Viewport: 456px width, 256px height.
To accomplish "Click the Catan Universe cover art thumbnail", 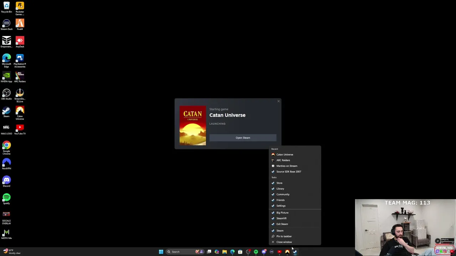I will click(192, 126).
